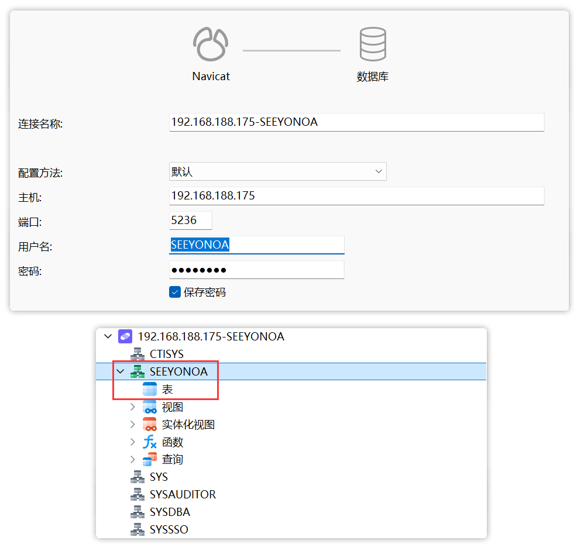Collapse the 192.168.188.175-SEEYONOA connection node
Screen dimensions: 574x544
108,336
